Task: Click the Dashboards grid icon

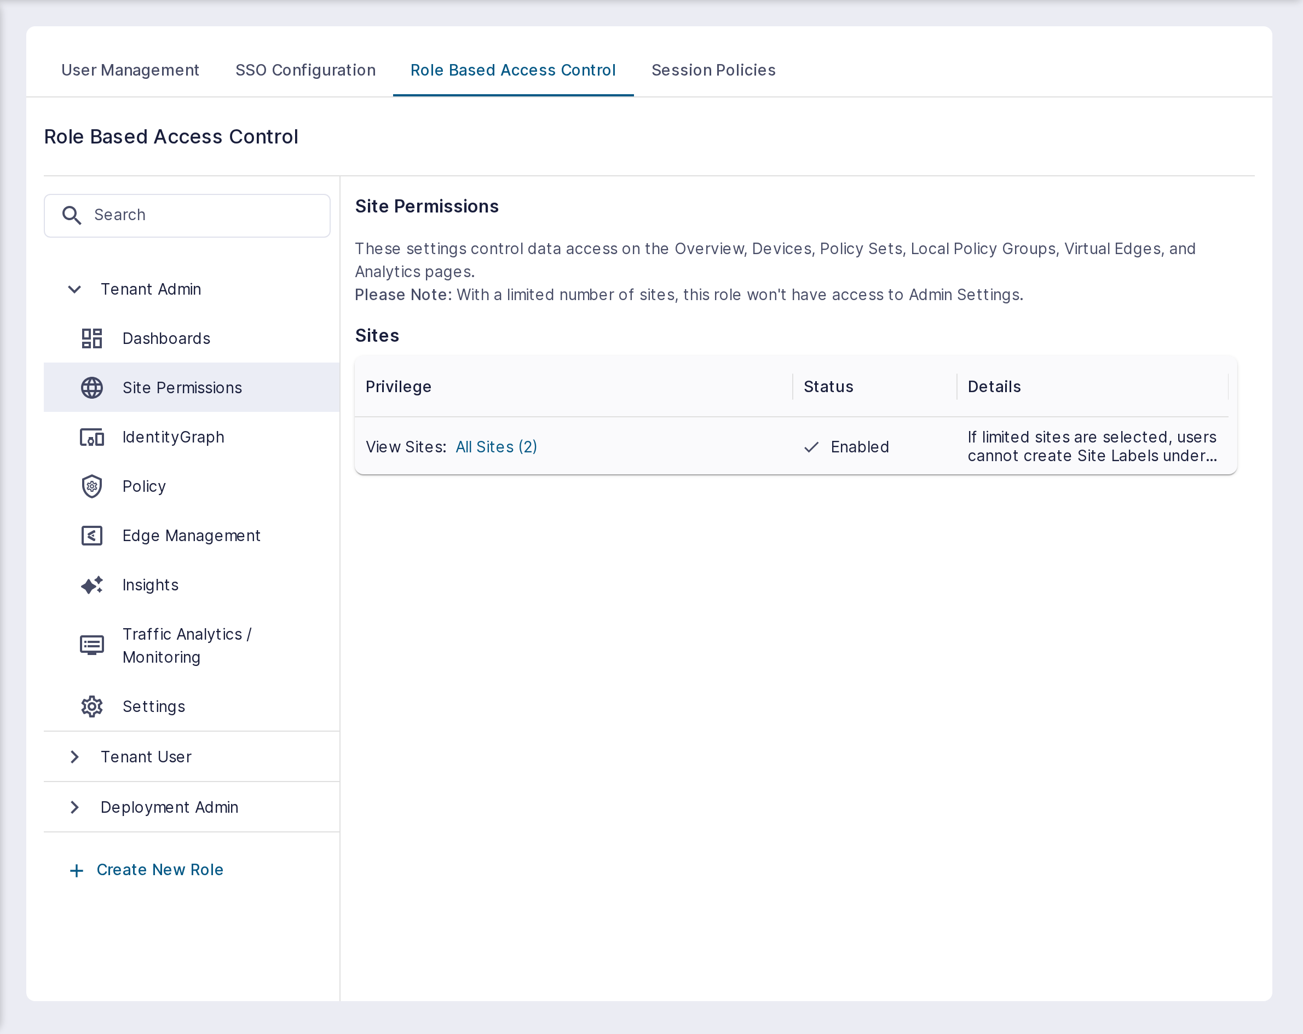Action: (x=92, y=338)
